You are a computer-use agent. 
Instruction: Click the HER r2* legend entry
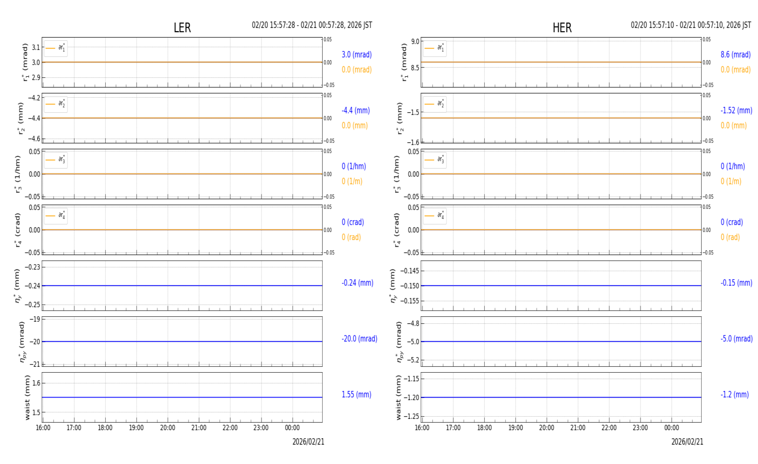434,104
